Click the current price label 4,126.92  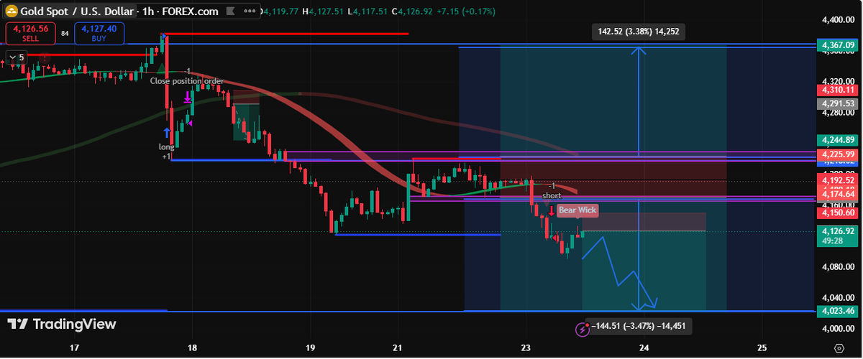coord(837,231)
